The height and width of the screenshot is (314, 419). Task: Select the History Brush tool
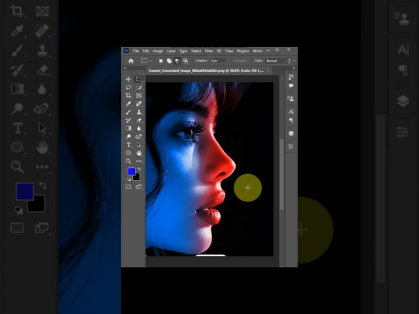coord(128,120)
